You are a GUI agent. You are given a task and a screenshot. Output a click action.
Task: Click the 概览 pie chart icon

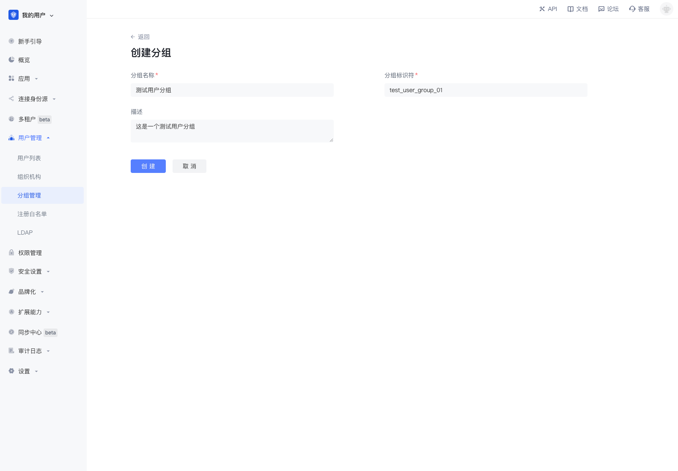(11, 60)
